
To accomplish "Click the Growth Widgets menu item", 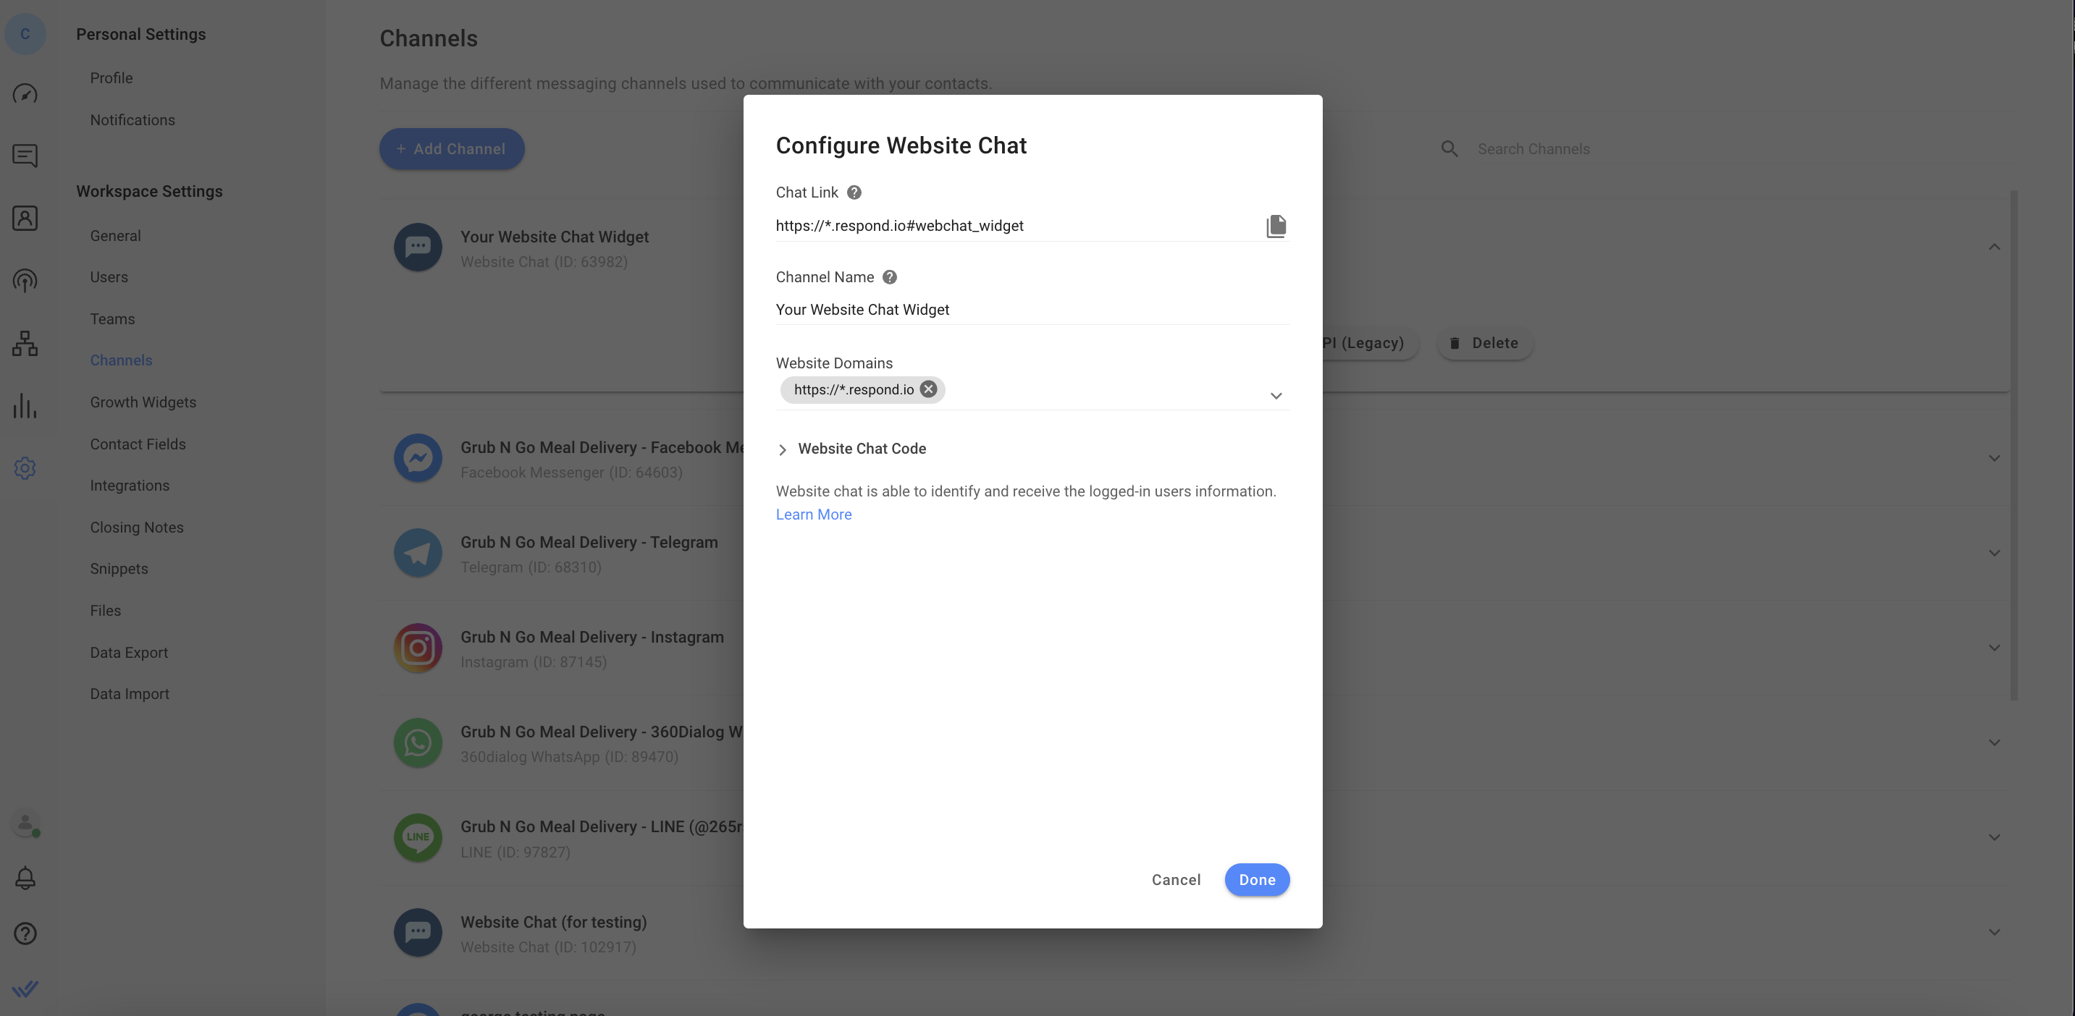I will [142, 402].
